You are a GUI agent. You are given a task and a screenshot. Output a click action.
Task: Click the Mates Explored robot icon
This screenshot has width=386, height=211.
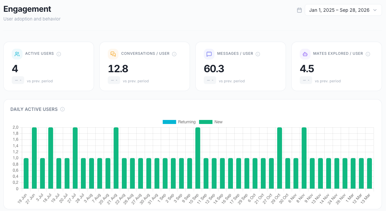tap(305, 54)
